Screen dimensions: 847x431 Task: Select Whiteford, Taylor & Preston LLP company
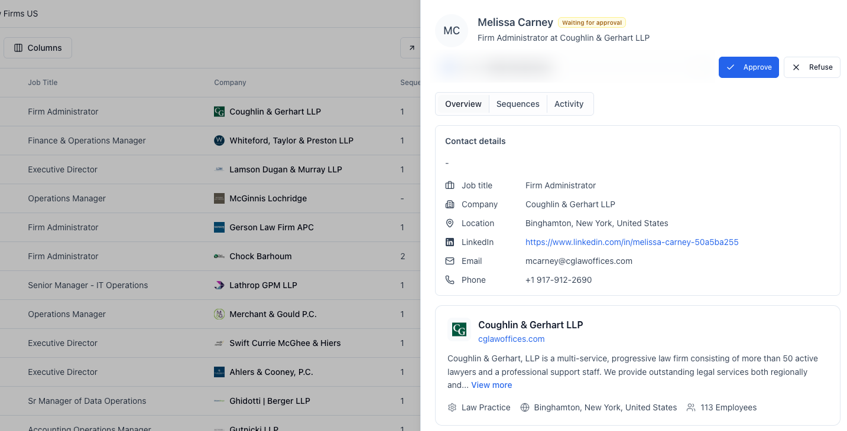coord(291,141)
